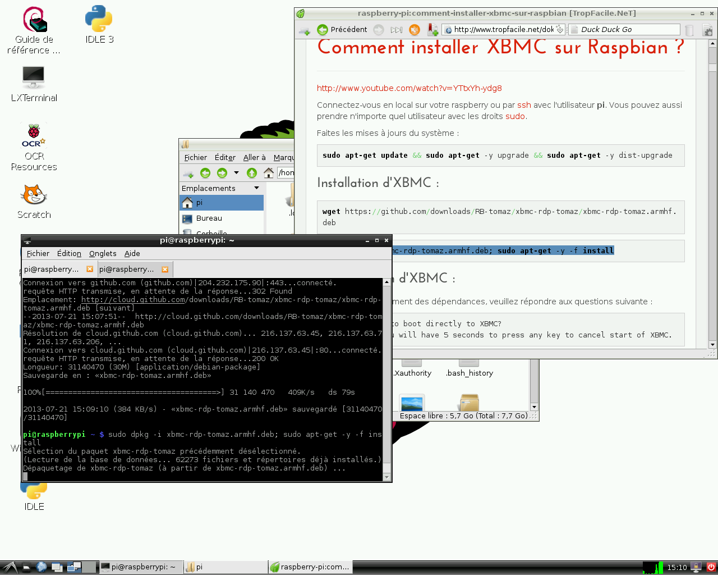Screen dimensions: 718x575
Task: Close the second terminal tab
Action: coord(165,270)
